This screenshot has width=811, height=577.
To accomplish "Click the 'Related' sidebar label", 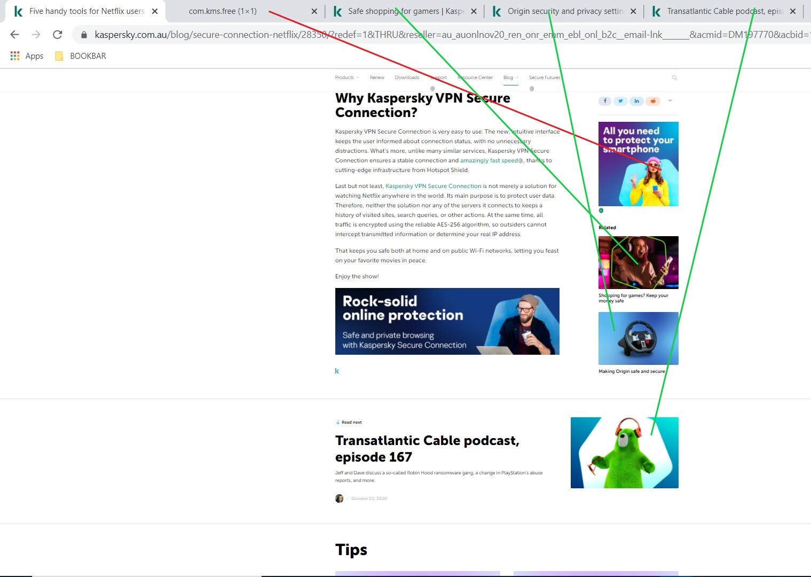I will [x=607, y=228].
